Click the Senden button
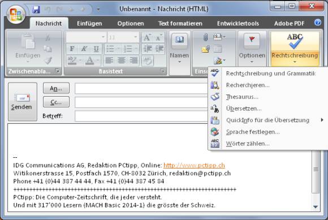This screenshot has width=328, height=220. click(x=23, y=102)
